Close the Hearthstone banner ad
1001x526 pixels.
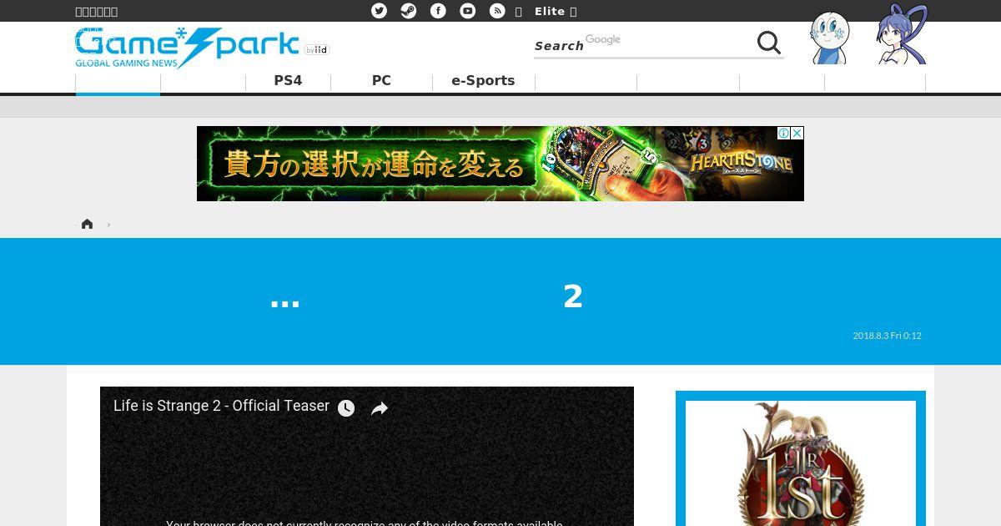[x=797, y=133]
